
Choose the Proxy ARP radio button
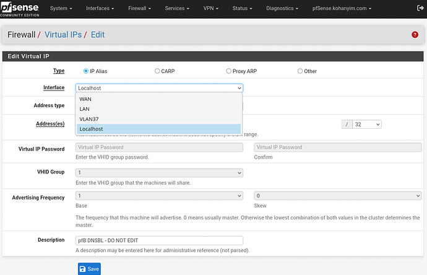228,71
